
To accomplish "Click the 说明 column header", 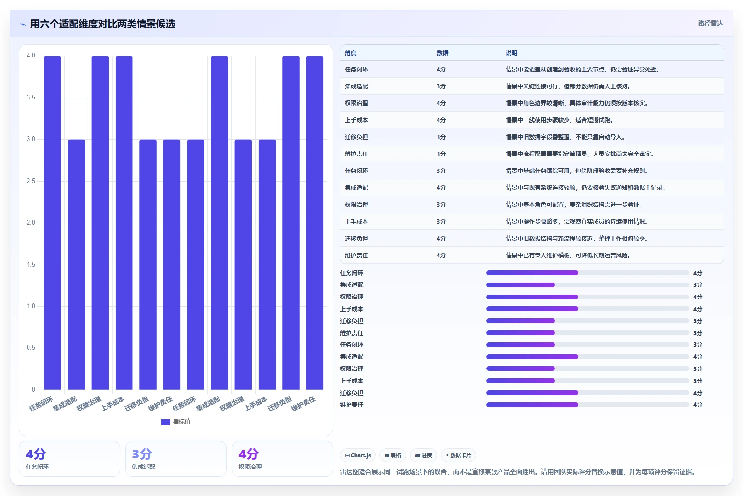I will pos(511,53).
